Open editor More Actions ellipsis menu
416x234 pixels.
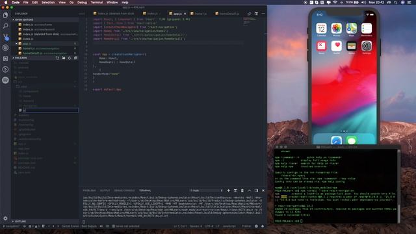pyautogui.click(x=263, y=14)
